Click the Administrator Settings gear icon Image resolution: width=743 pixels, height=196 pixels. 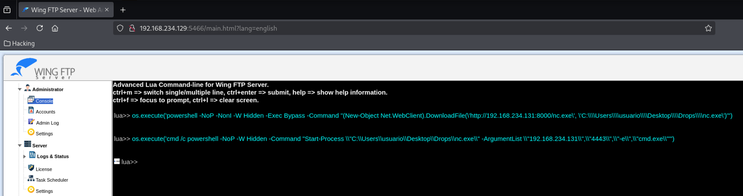[x=31, y=133]
